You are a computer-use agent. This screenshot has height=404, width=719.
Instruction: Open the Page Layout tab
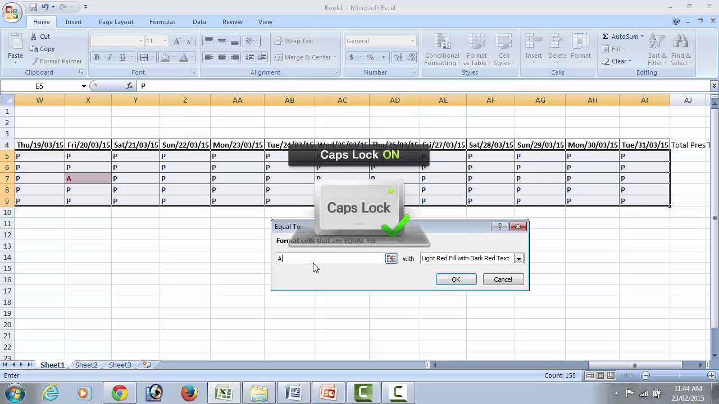pyautogui.click(x=116, y=22)
